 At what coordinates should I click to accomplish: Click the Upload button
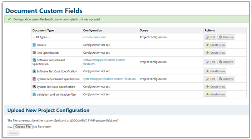click(14, 133)
